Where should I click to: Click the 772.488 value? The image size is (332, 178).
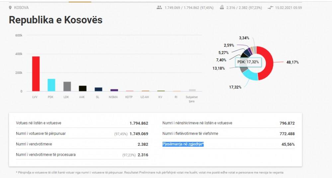287,134
